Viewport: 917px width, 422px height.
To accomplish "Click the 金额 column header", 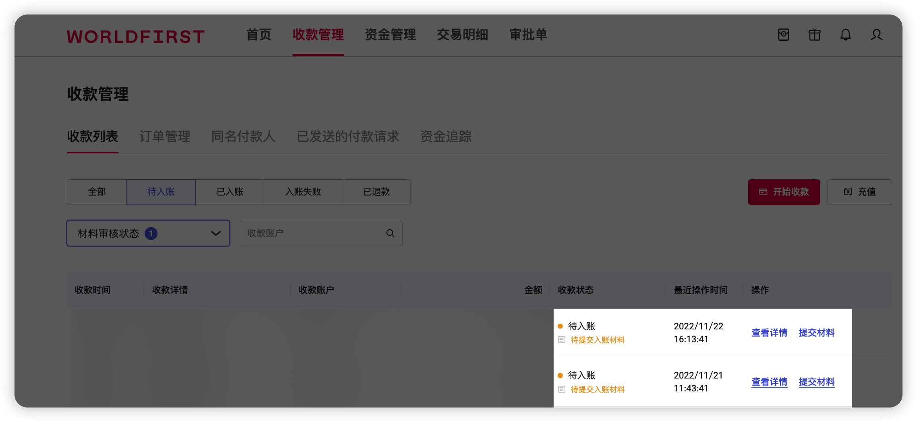I will [533, 290].
